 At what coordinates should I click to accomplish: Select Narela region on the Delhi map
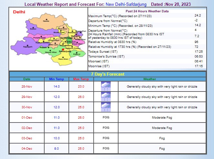(46, 20)
